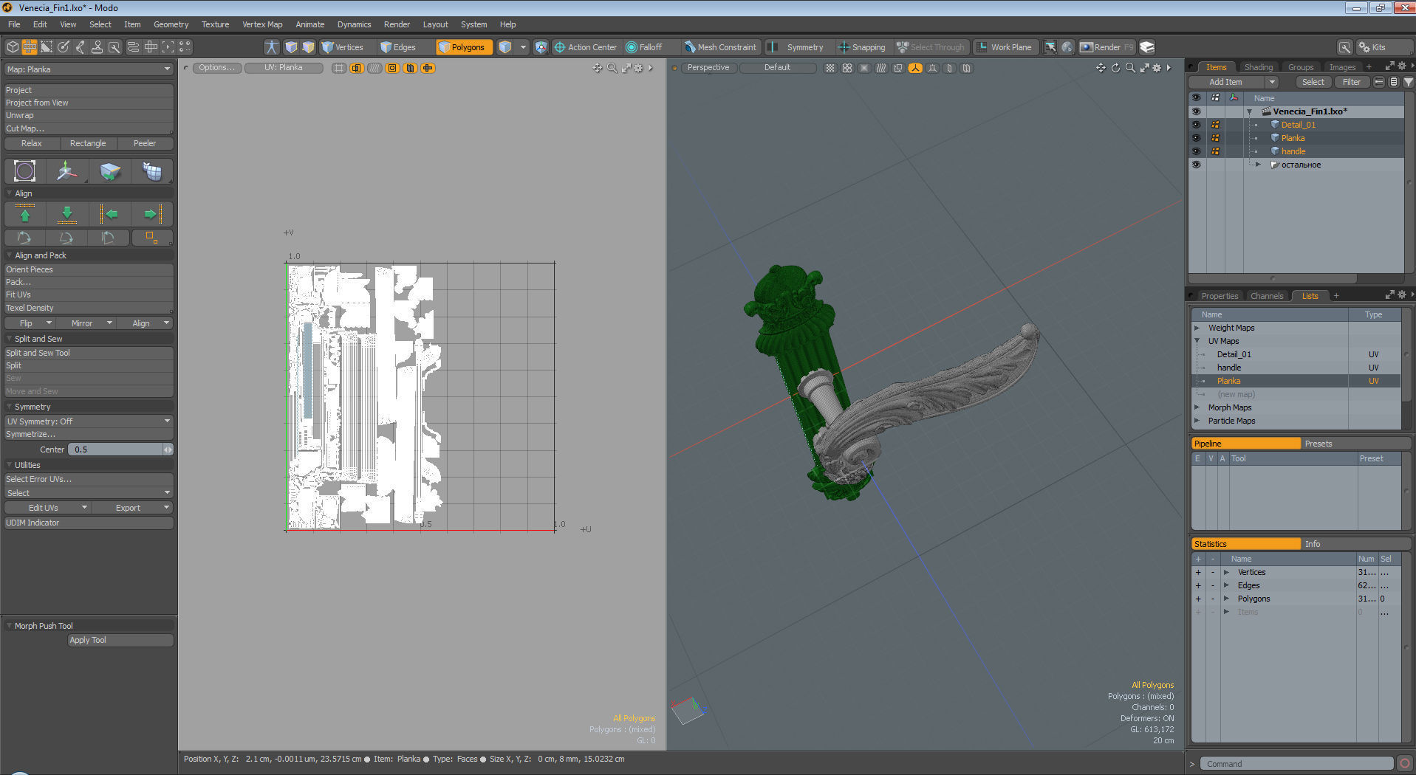
Task: Click the Render camera icon
Action: 1107,47
